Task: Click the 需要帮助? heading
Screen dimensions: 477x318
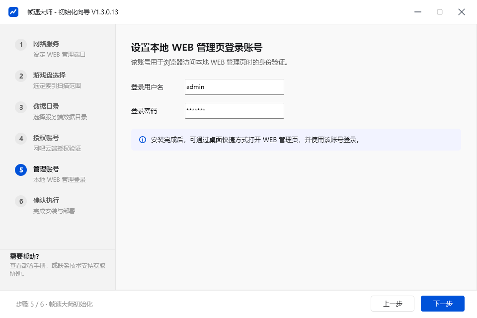Action: coord(24,256)
